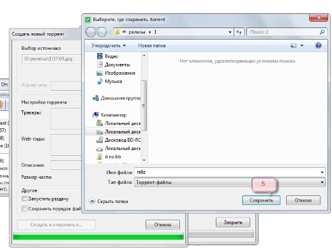The width and height of the screenshot is (332, 249).
Task: Click the 'Музыка' label in the tree
Action: pos(113,81)
